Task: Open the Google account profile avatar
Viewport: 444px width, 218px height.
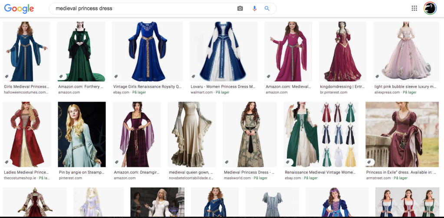Action: (430, 9)
